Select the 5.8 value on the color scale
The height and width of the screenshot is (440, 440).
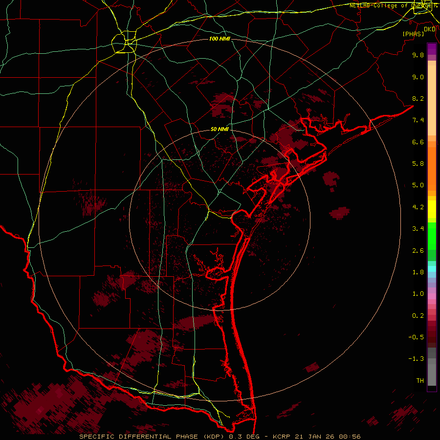point(418,164)
